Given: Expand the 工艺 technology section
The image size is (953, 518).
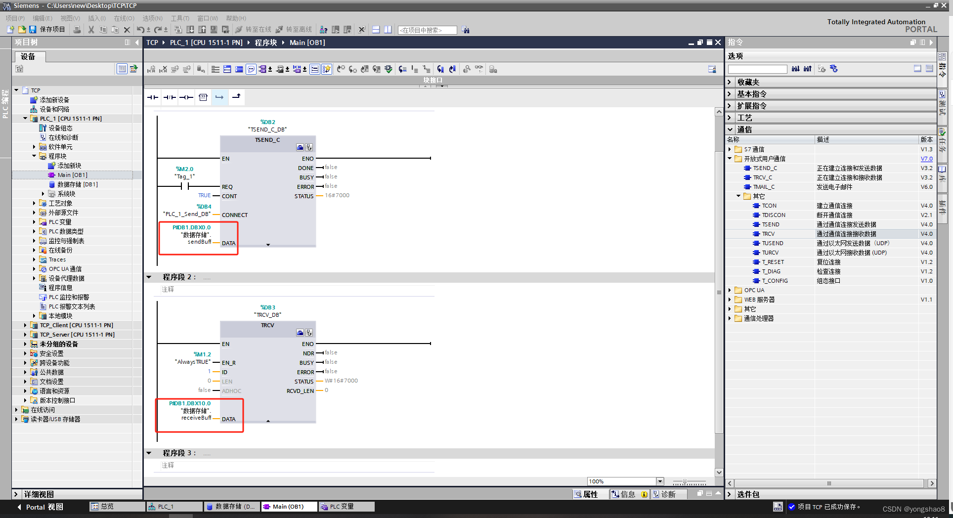Looking at the screenshot, I should click(730, 118).
